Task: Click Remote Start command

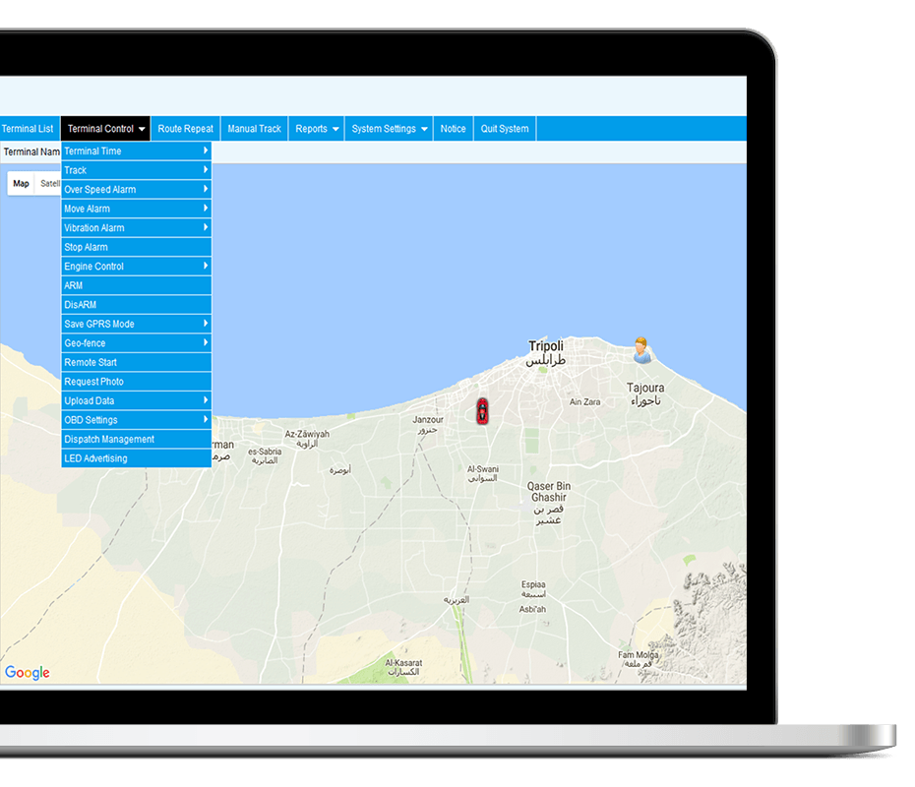Action: coord(136,362)
